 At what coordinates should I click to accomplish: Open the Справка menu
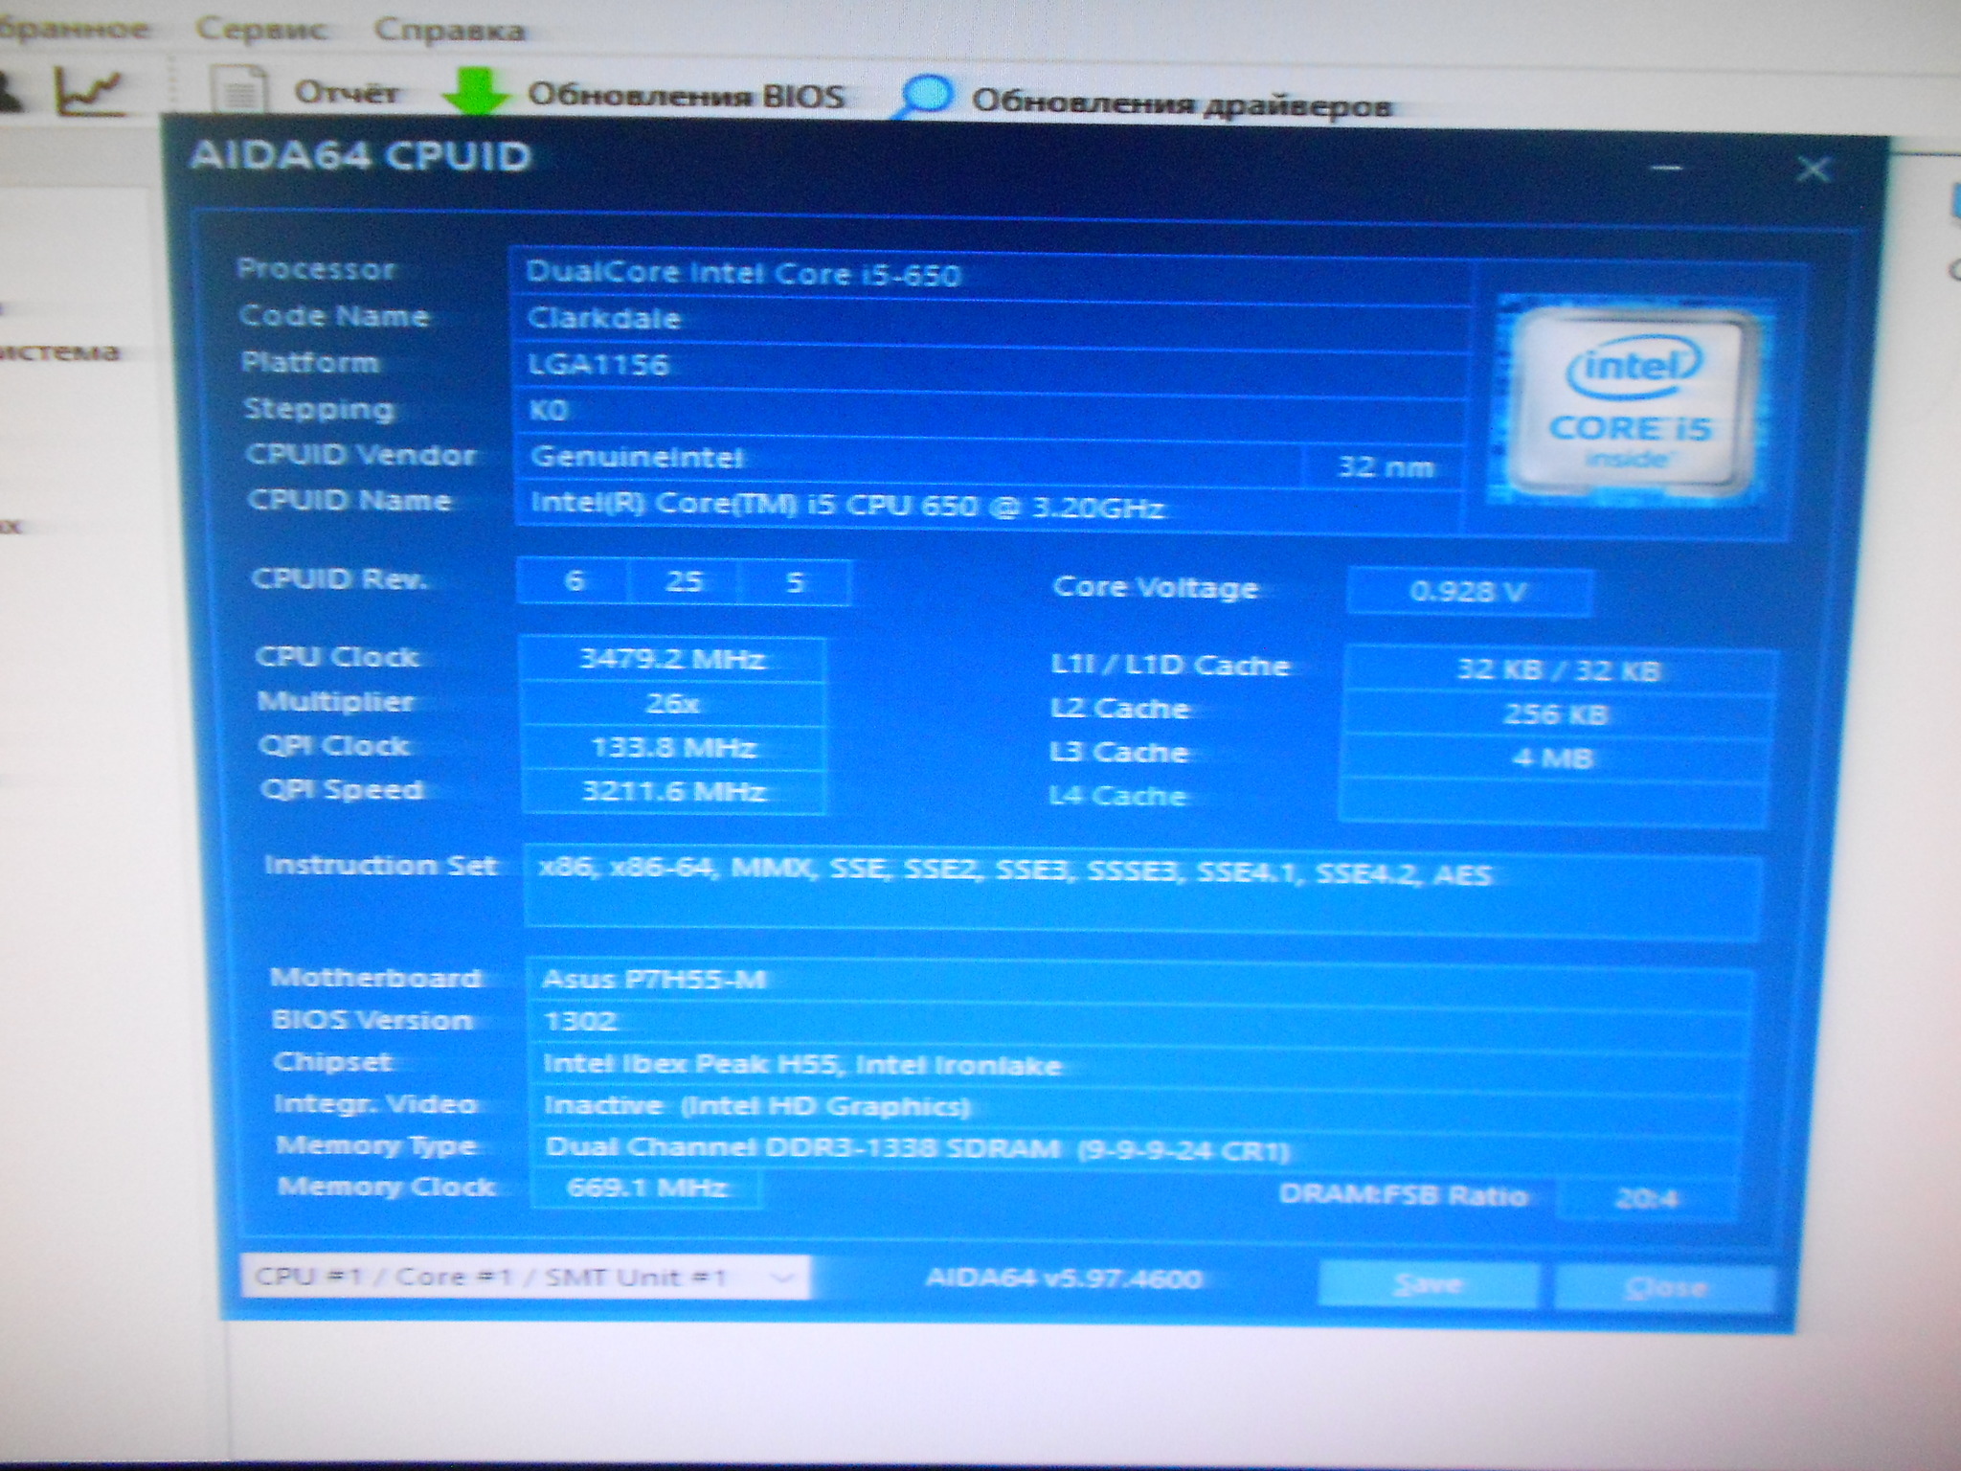(x=449, y=30)
